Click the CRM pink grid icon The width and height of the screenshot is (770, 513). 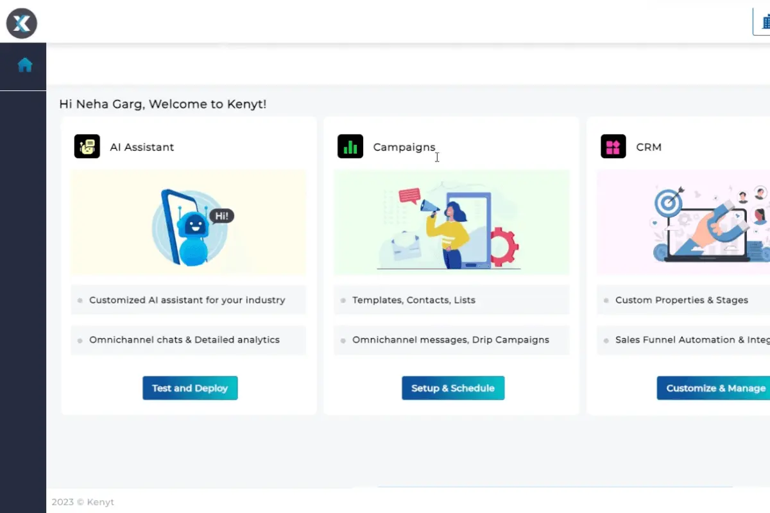tap(613, 147)
